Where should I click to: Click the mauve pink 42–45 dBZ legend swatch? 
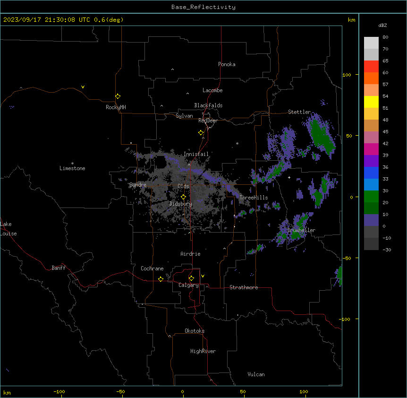371,138
